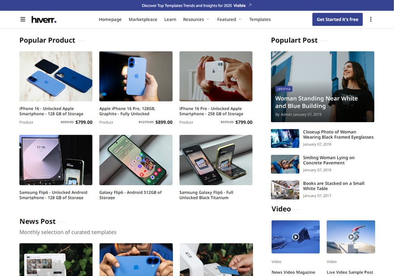Go to the Homepage menu item
Viewport: 394px width, 276px height.
[x=110, y=19]
